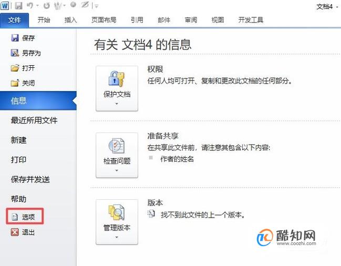Open the 打印 section

click(x=18, y=160)
